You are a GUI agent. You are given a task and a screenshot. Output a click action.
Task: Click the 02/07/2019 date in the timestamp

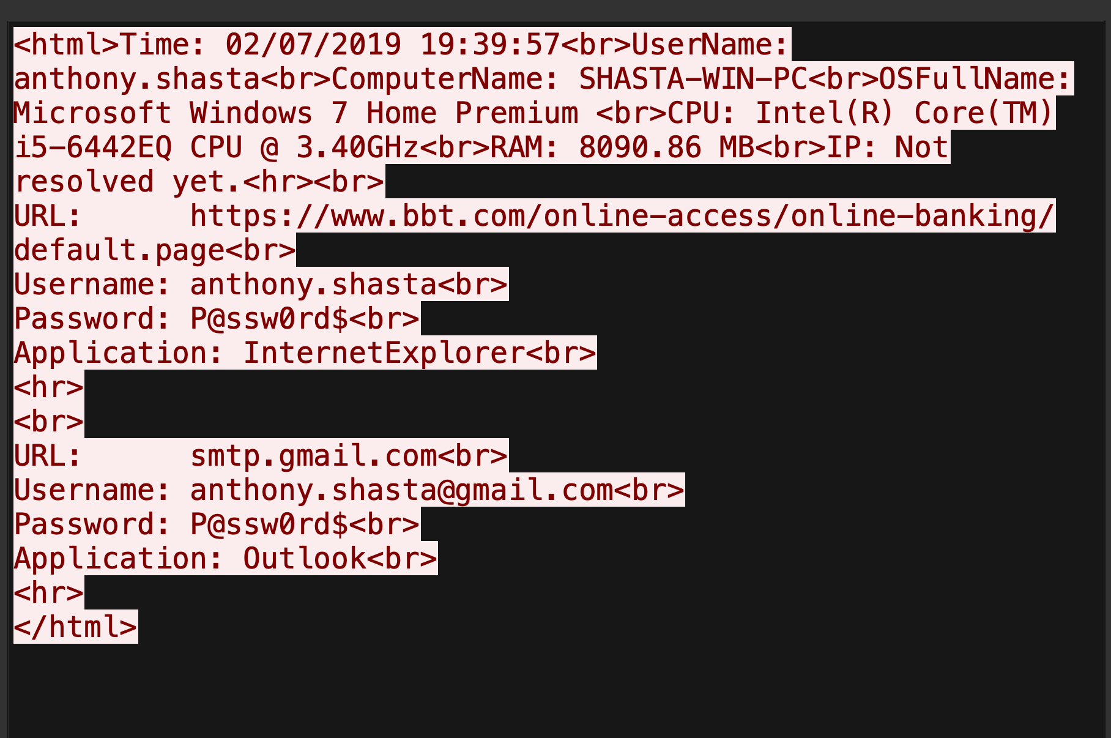[x=313, y=45]
